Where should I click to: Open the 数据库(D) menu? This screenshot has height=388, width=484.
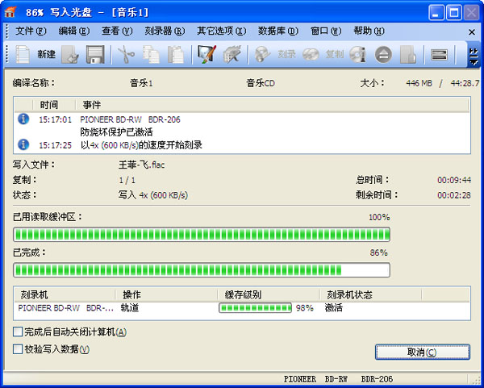pyautogui.click(x=278, y=31)
